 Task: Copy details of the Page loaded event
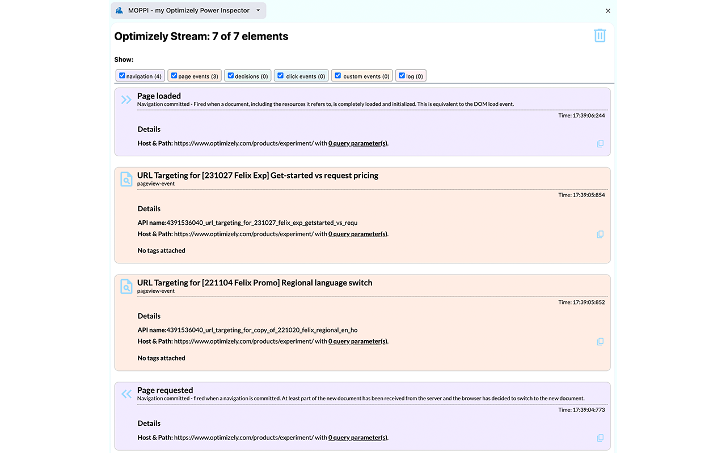tap(600, 144)
